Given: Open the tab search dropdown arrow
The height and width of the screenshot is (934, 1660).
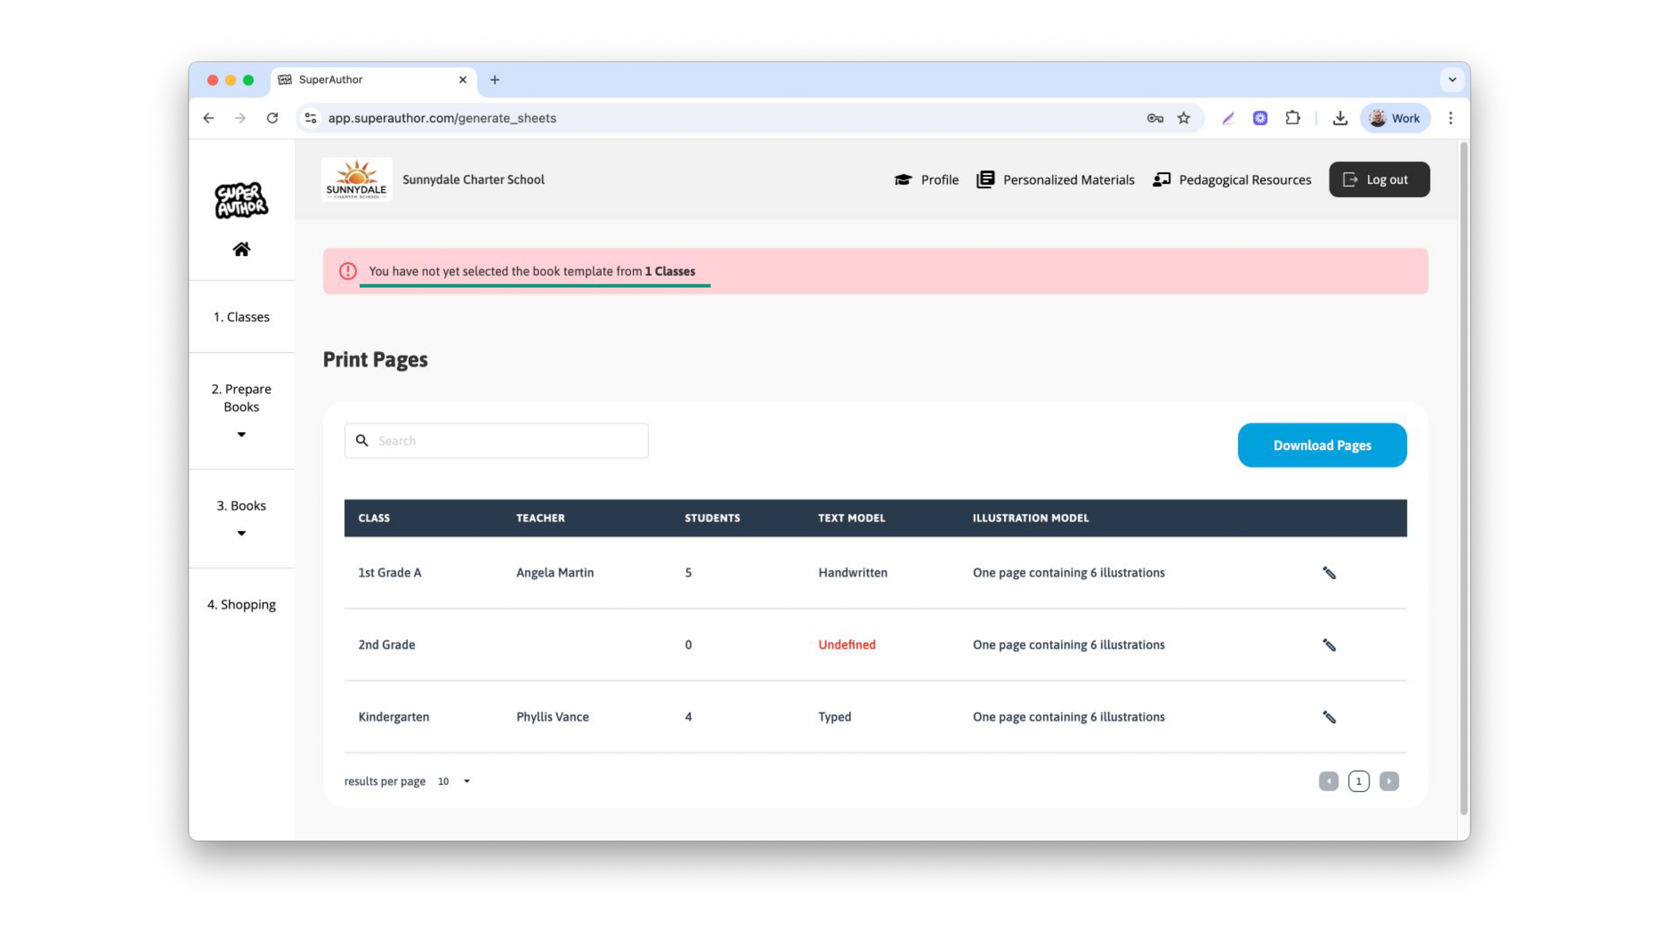Looking at the screenshot, I should pyautogui.click(x=1452, y=79).
